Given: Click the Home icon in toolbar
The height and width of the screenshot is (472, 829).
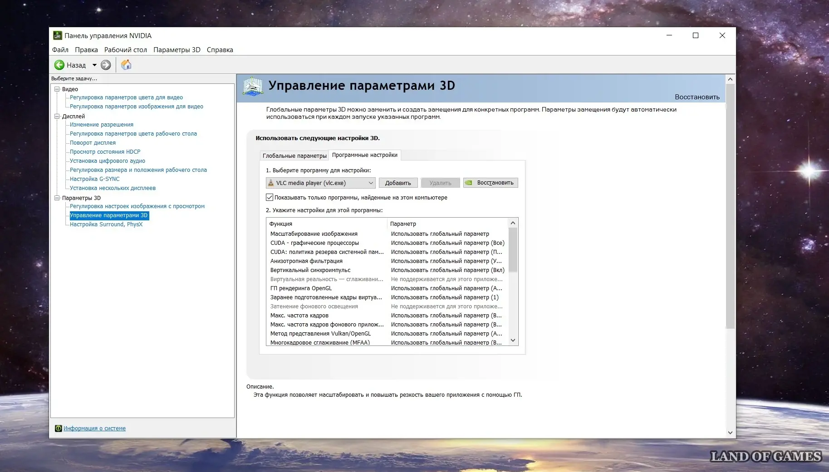Looking at the screenshot, I should point(126,65).
